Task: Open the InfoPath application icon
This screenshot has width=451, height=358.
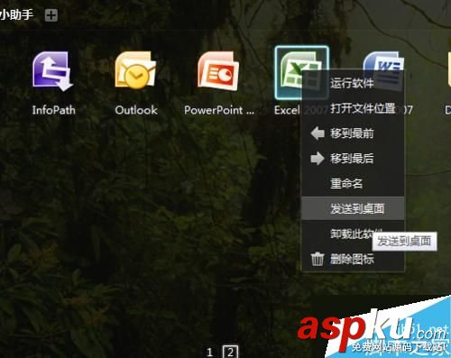Action: pyautogui.click(x=52, y=71)
